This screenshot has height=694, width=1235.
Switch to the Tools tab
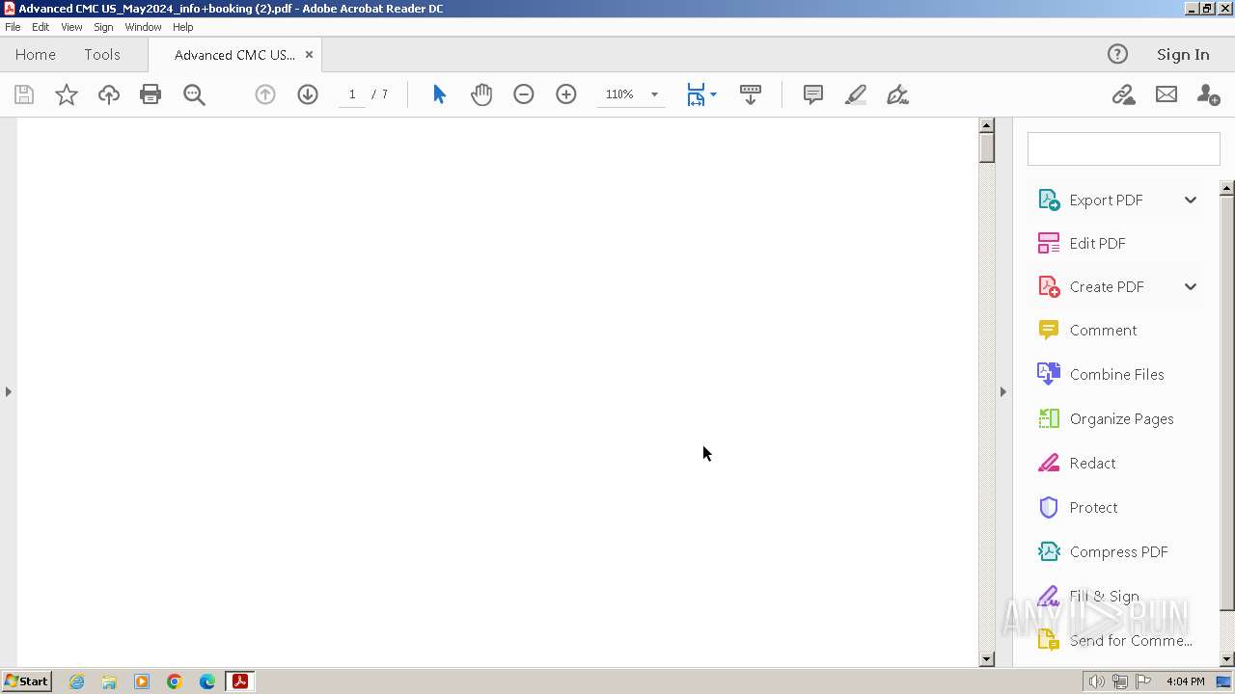point(102,54)
